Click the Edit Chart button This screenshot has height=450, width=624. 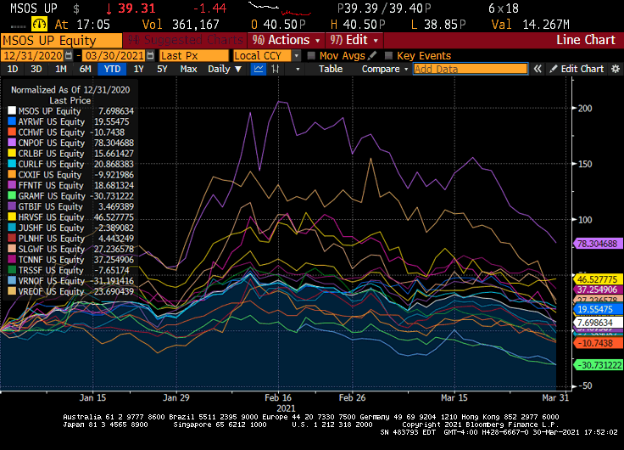577,69
